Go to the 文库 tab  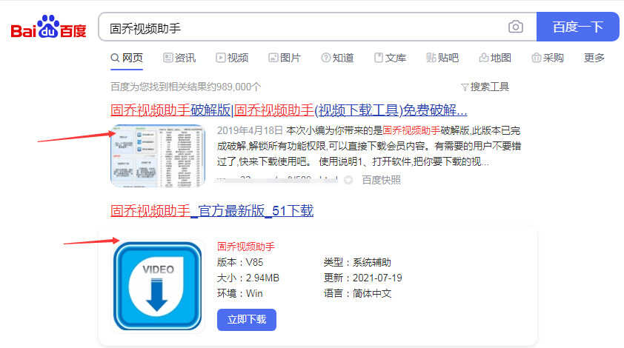390,58
